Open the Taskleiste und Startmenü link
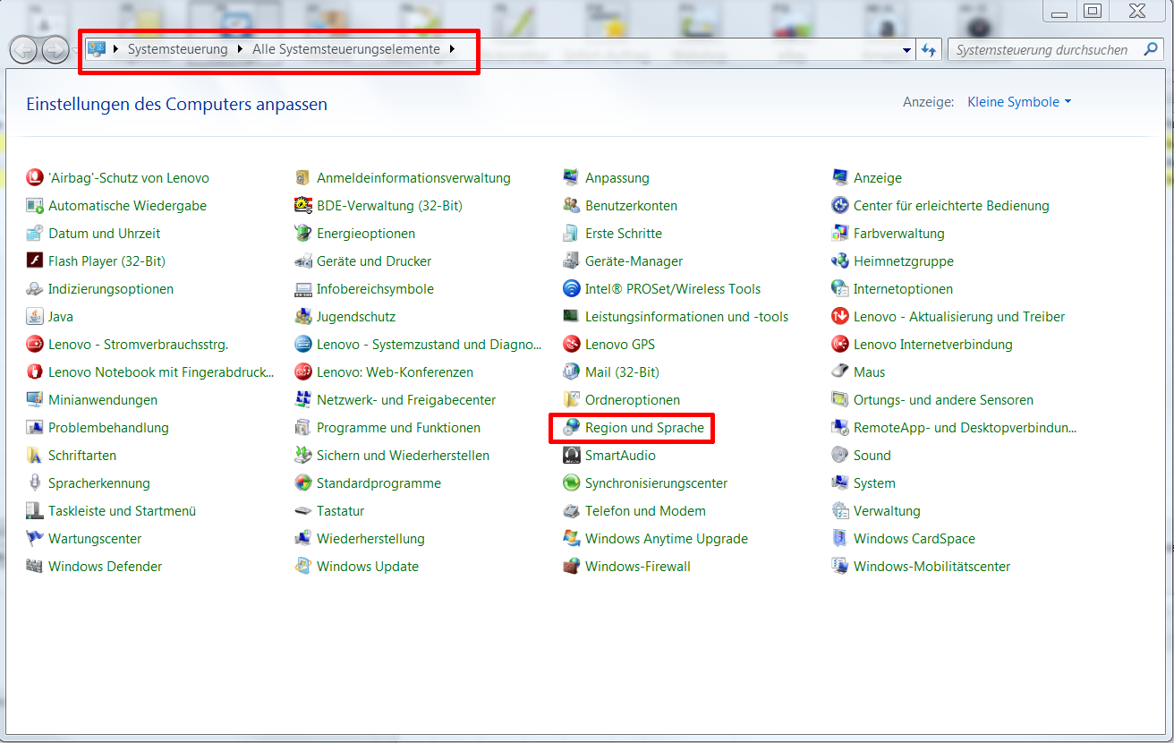Screen dimensions: 1174x743 coord(122,510)
